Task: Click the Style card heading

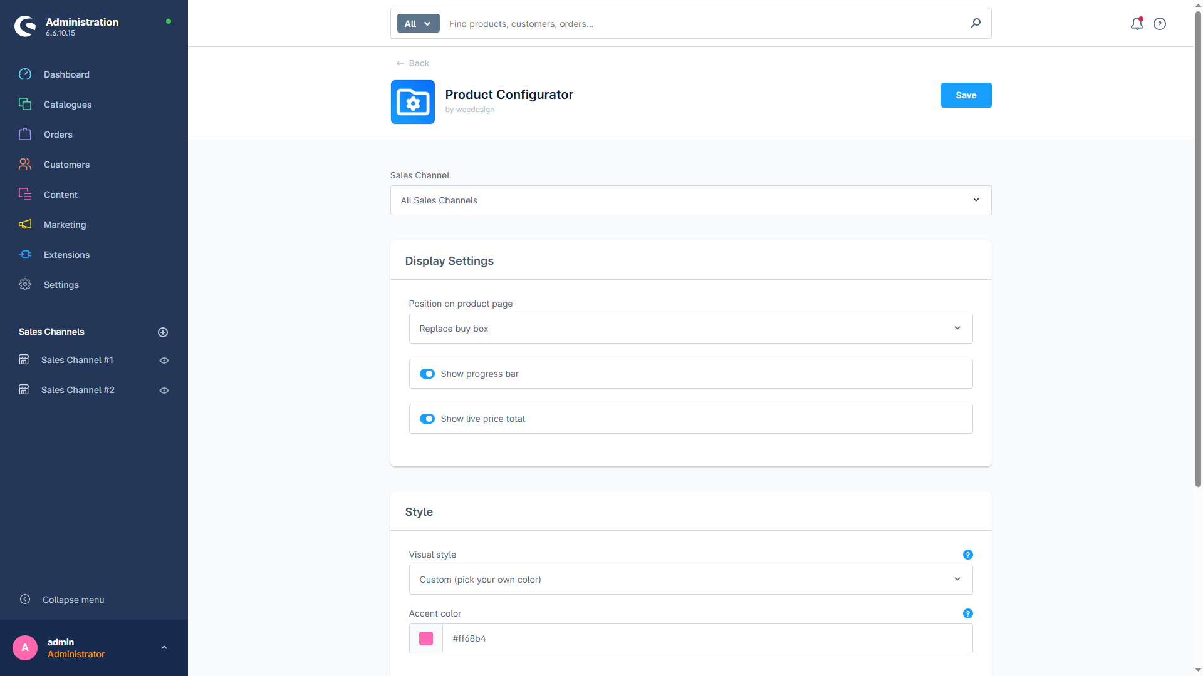Action: point(419,512)
